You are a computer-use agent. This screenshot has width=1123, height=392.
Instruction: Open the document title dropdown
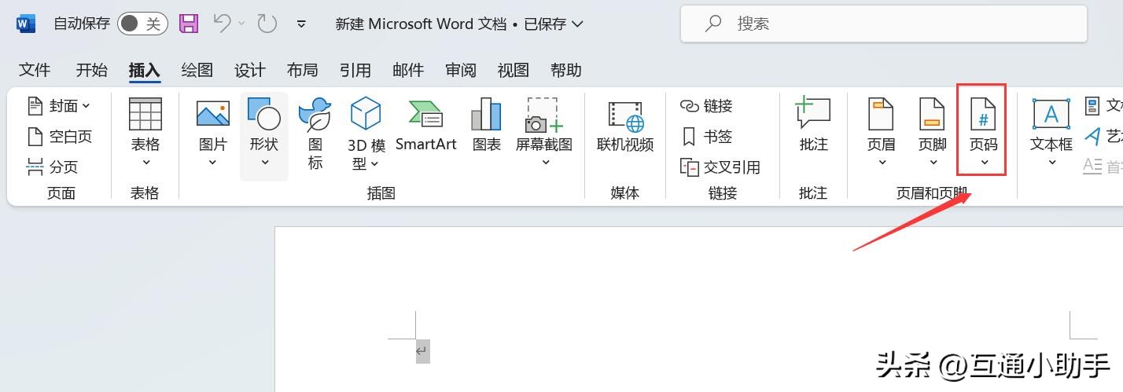coord(578,24)
